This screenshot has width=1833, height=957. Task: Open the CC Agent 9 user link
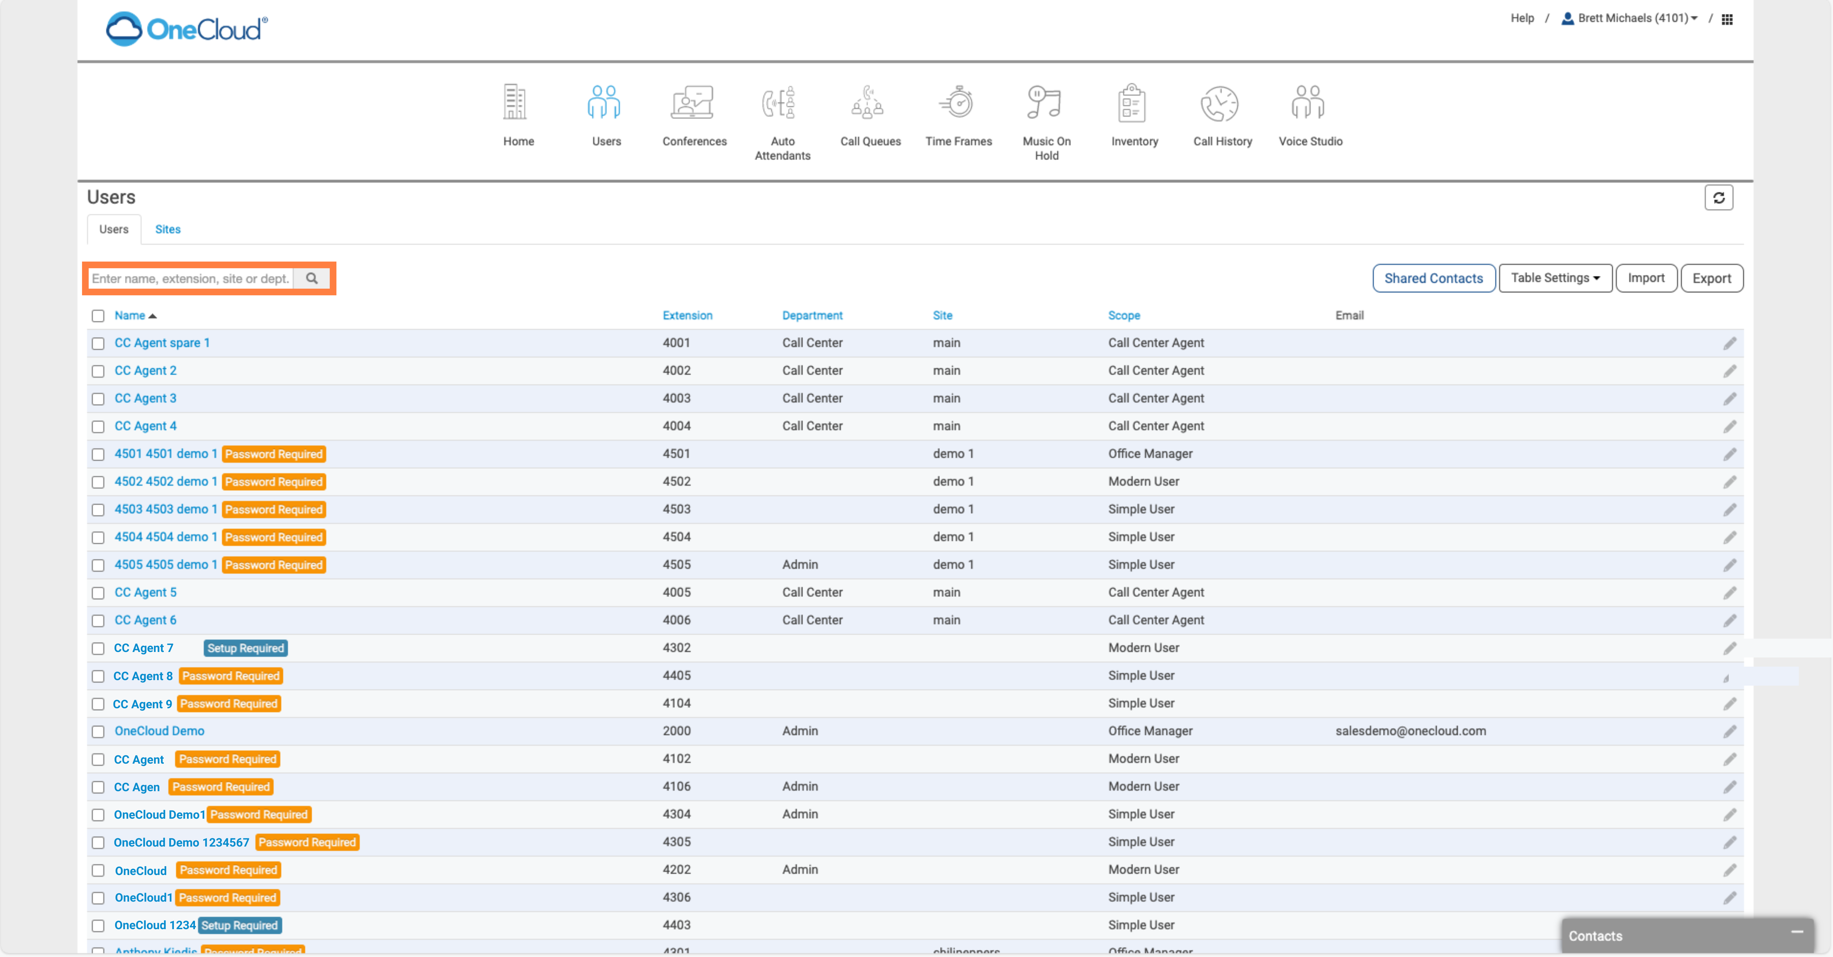[x=142, y=704]
